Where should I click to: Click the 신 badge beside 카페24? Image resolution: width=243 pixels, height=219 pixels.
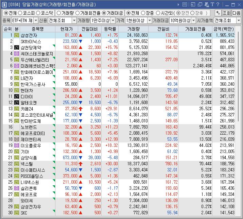click(17, 108)
